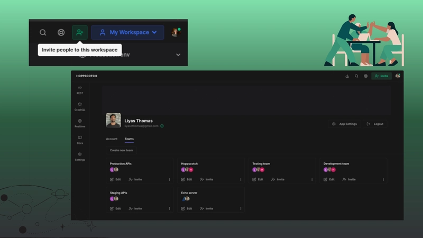
Task: Edit the Development team
Action: tap(329, 179)
